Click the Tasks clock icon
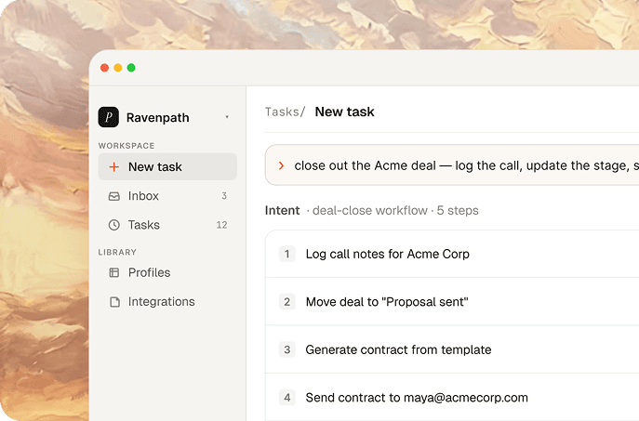This screenshot has width=639, height=421. (114, 225)
